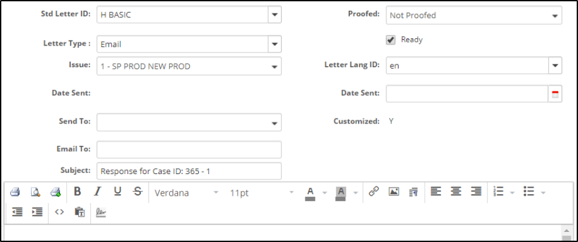
Task: Apply Italic formatting from the toolbar
Action: (97, 192)
